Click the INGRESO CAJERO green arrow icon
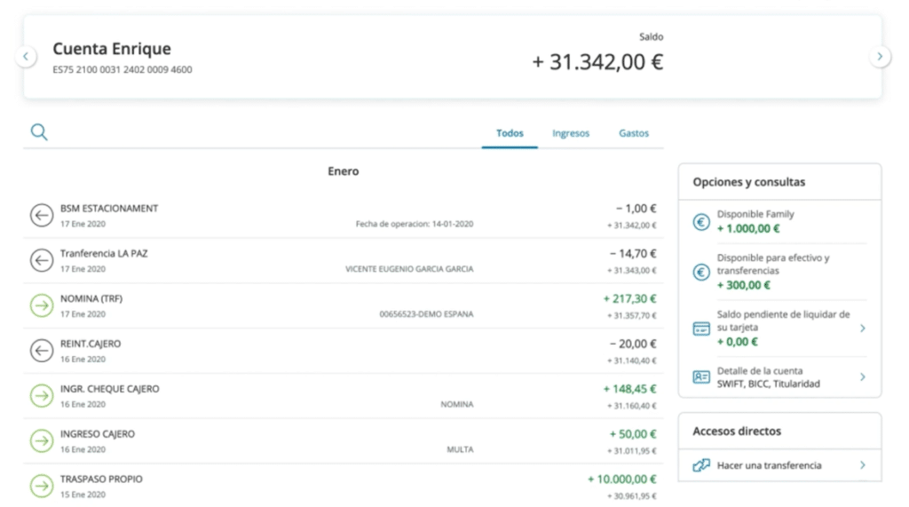The width and height of the screenshot is (909, 507). [42, 441]
